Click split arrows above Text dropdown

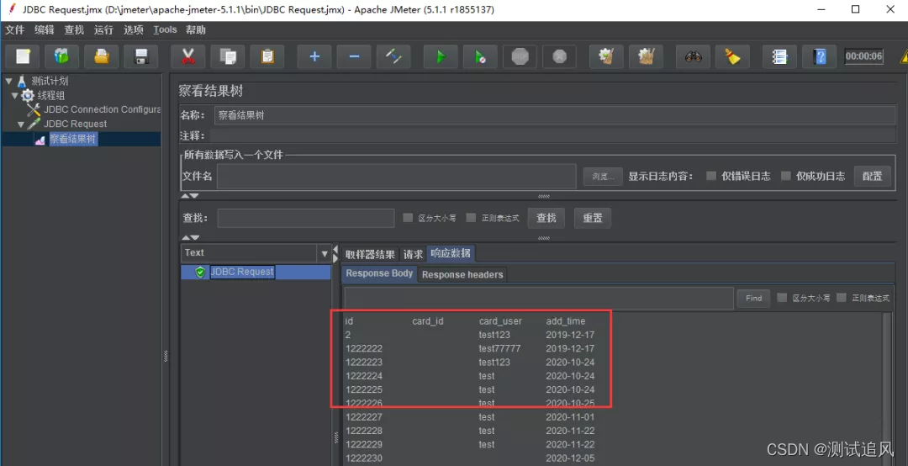coord(191,237)
